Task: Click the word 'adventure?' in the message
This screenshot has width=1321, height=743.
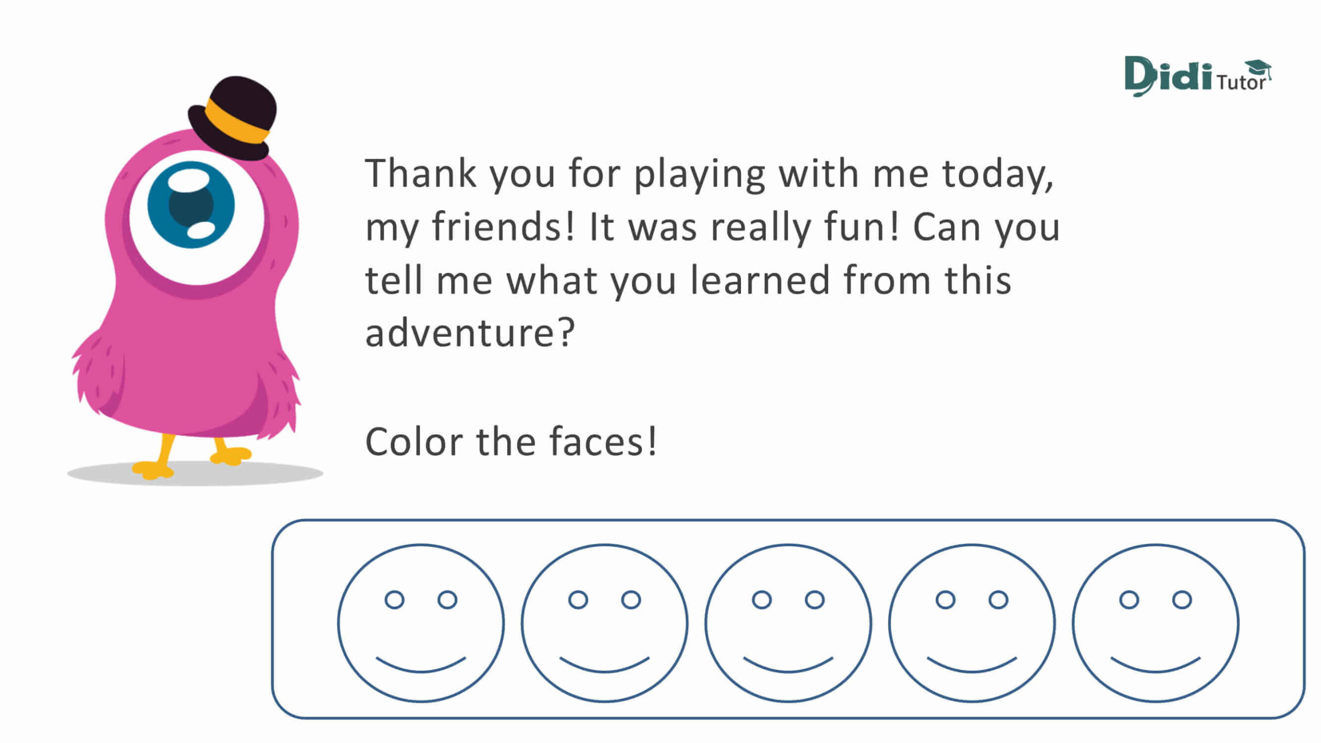Action: coord(470,333)
